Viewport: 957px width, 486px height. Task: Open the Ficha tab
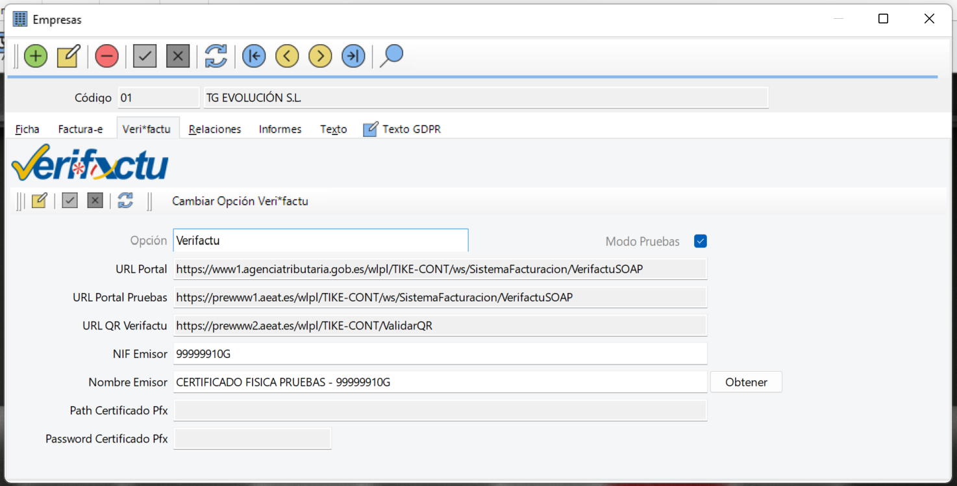(27, 129)
